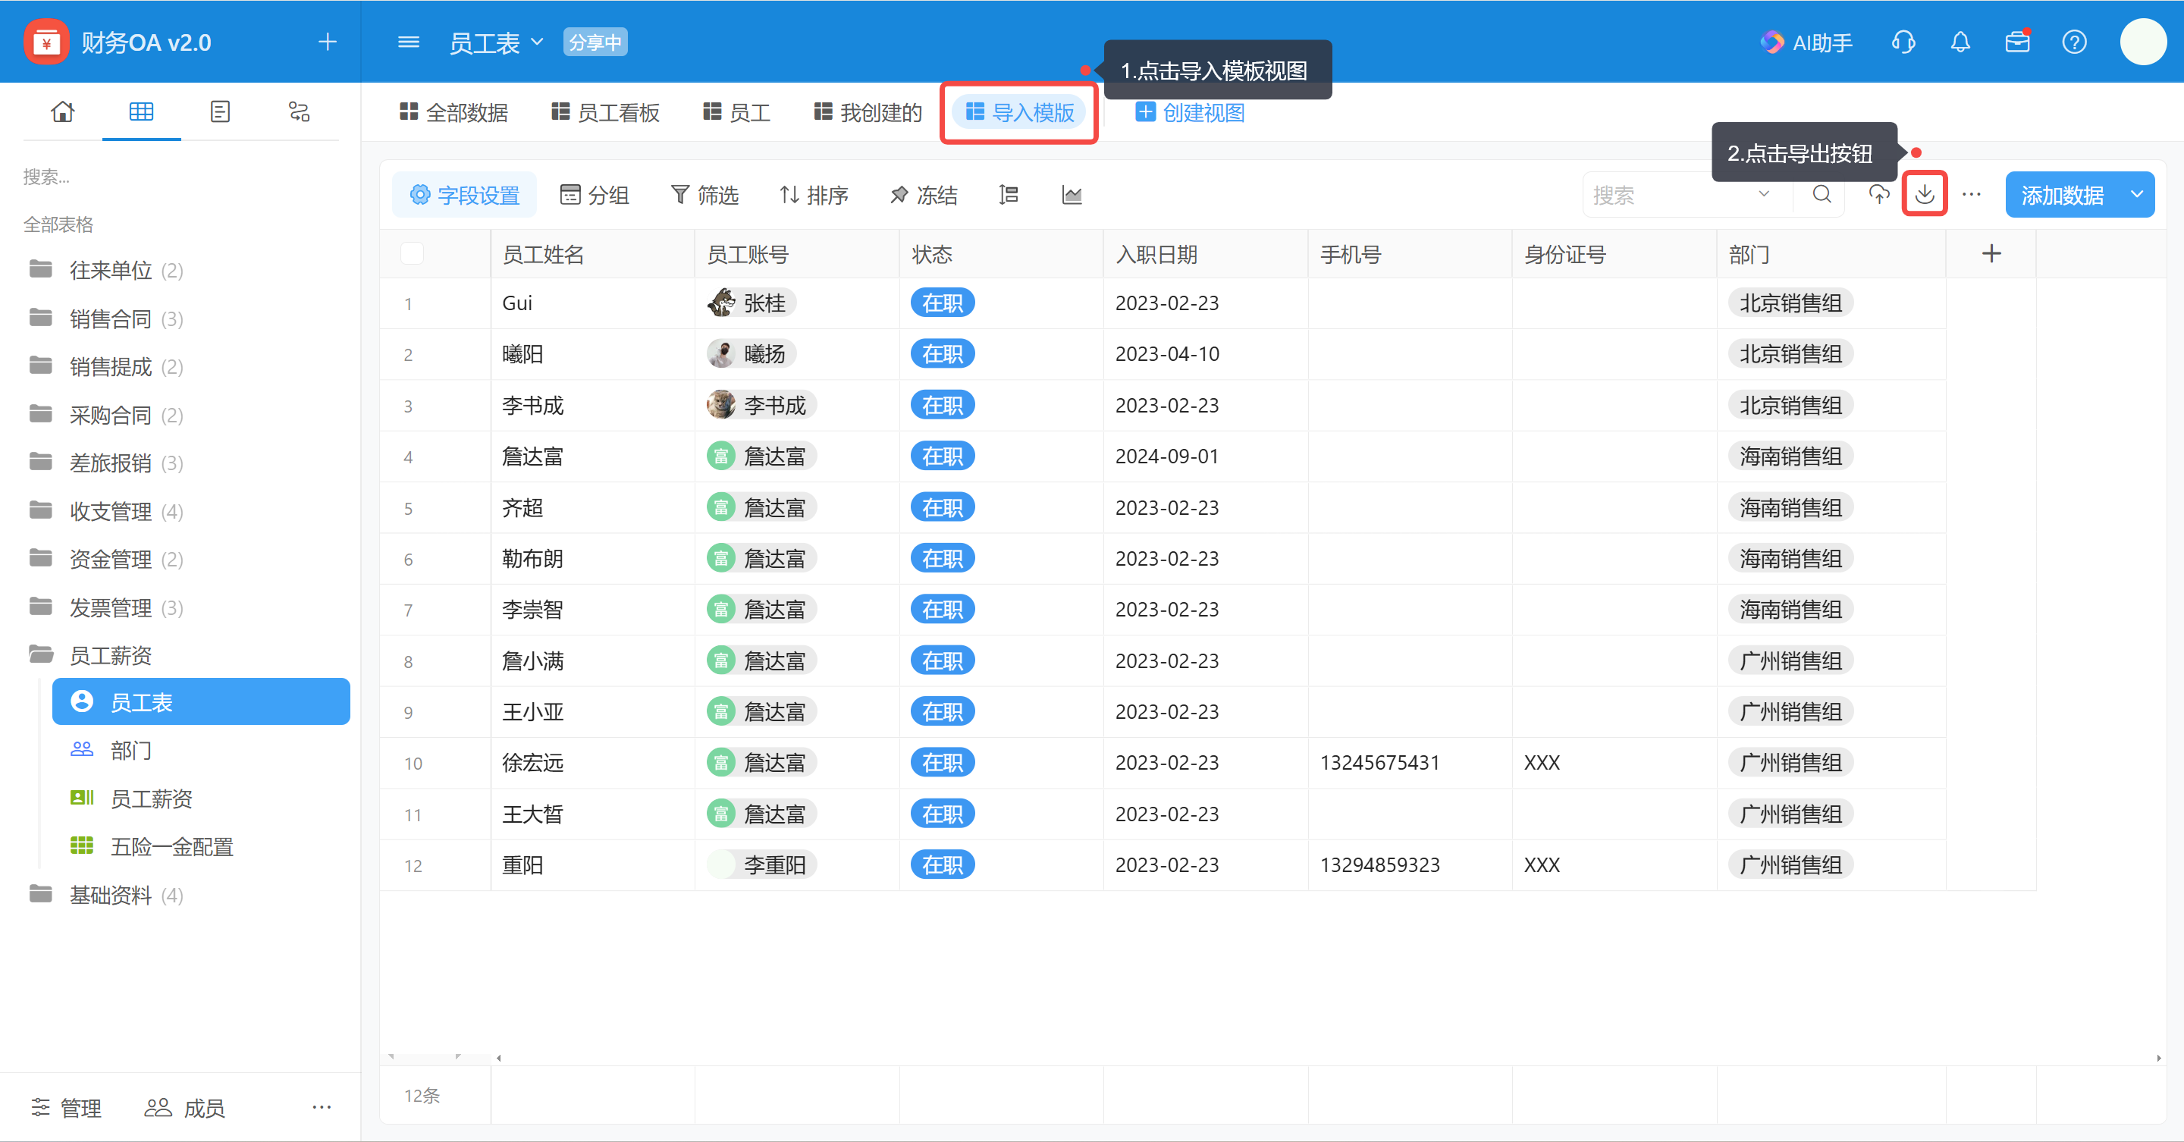Click the home icon in sidebar
Image resolution: width=2184 pixels, height=1142 pixels.
63,111
